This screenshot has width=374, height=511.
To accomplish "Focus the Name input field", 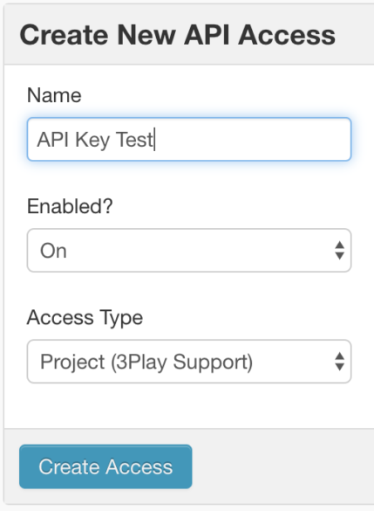I will (x=189, y=139).
